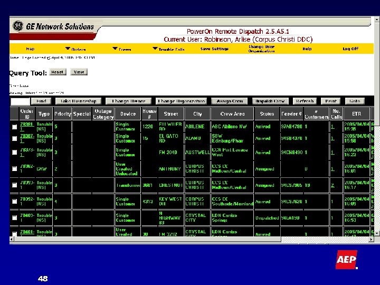Check the box for order 78387-1

tap(15, 138)
